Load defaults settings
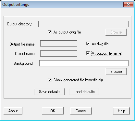Viewport: 135px width, 121px height. point(84,92)
